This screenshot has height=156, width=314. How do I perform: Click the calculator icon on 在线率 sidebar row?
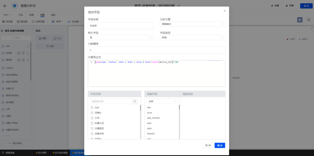[19, 53]
